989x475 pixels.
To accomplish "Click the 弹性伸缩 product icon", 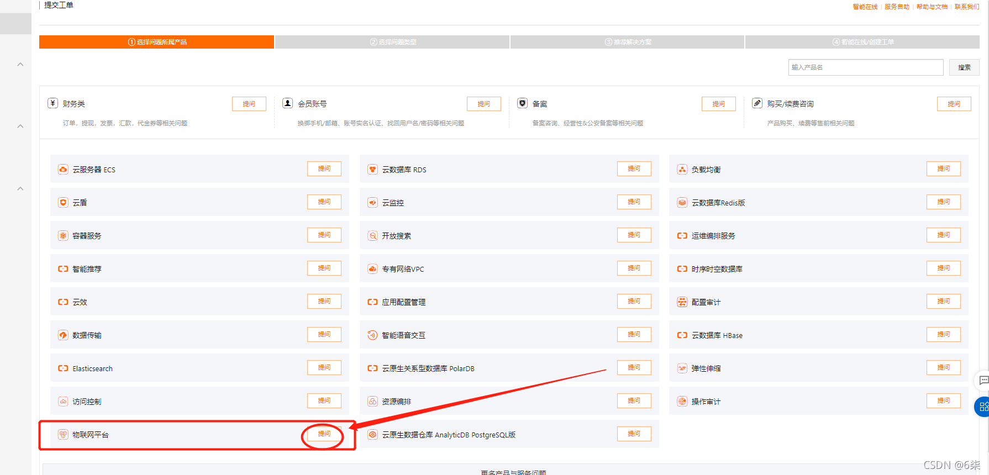I will click(682, 368).
